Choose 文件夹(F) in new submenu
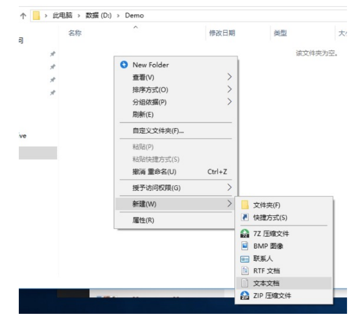This screenshot has width=360, height=321. 284,205
